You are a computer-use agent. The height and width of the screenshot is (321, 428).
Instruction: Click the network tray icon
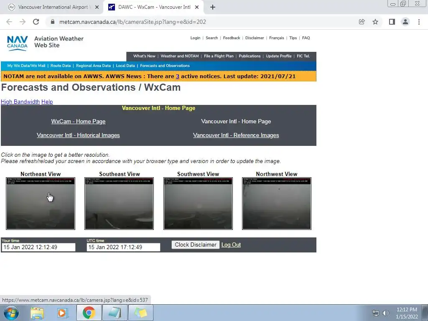click(376, 313)
